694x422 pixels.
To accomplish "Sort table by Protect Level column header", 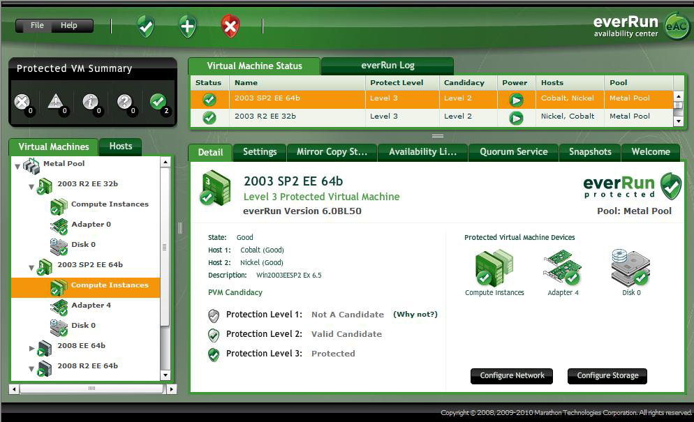I will click(x=402, y=83).
